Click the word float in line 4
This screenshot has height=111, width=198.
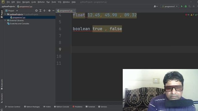[x=79, y=15]
